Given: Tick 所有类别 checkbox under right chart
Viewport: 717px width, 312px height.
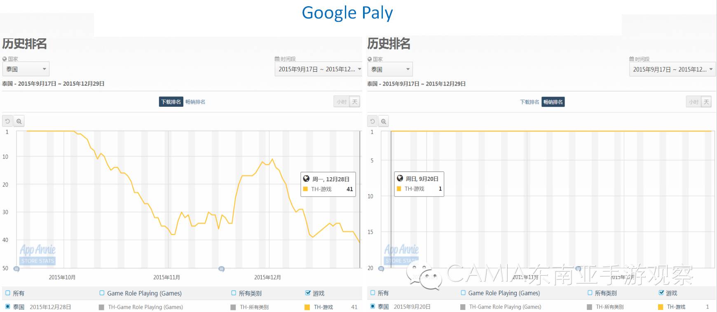Looking at the screenshot, I should pos(590,293).
